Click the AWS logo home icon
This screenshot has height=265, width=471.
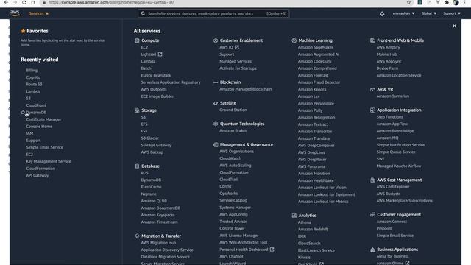(x=15, y=13)
